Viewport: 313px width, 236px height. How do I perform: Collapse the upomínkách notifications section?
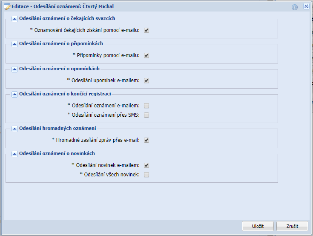pyautogui.click(x=14, y=69)
